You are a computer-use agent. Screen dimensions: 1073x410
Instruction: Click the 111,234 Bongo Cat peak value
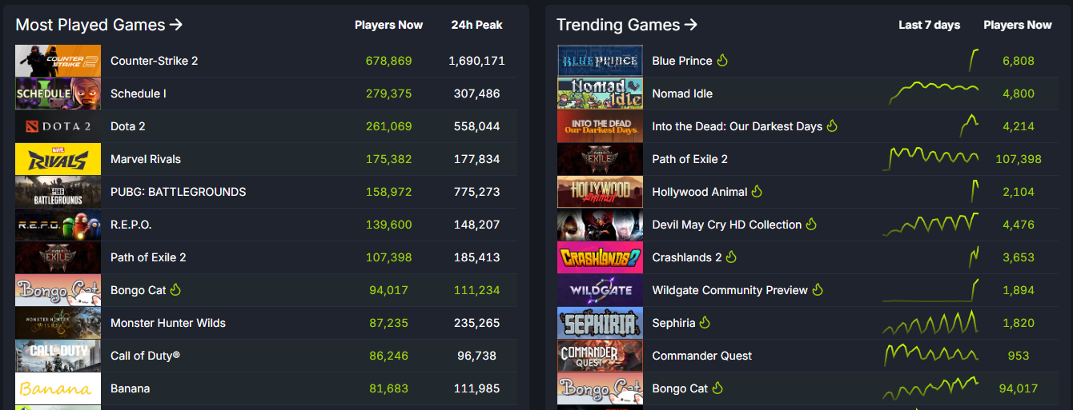[x=476, y=290]
